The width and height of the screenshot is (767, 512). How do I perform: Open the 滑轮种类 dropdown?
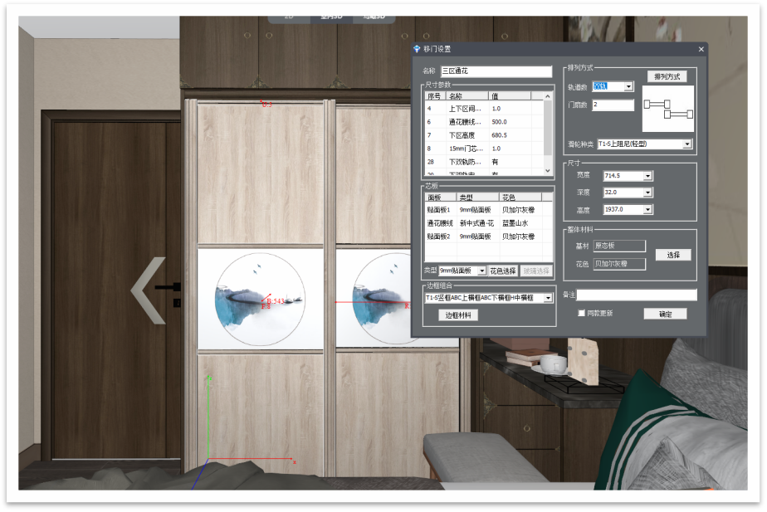click(687, 144)
